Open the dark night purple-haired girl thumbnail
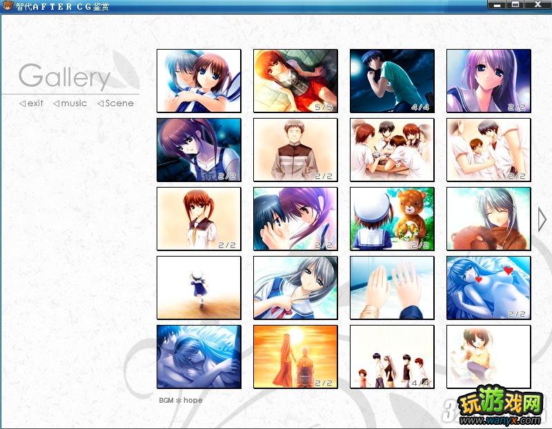Image resolution: width=552 pixels, height=429 pixels. click(x=199, y=150)
